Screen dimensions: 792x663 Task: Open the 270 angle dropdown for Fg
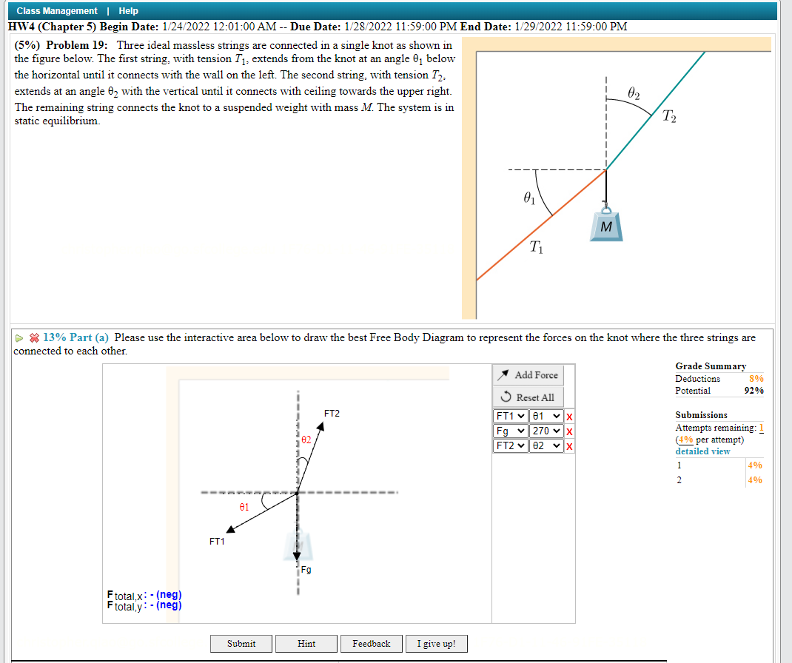point(546,431)
